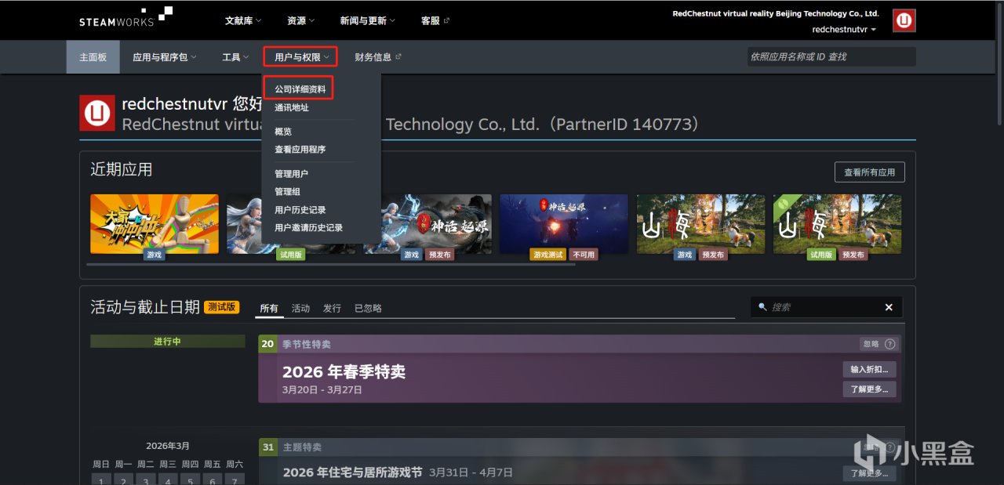
Task: Focus the 依照应用名称或 ID 查找 search field
Action: 831,56
